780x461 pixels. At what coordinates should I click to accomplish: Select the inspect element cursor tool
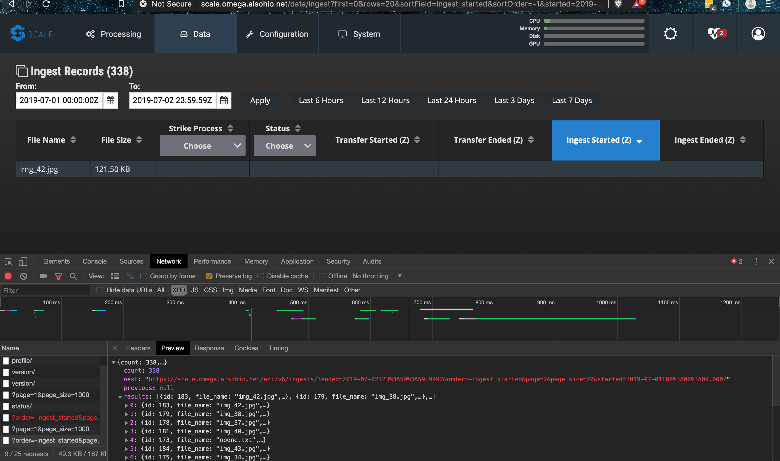[8, 261]
